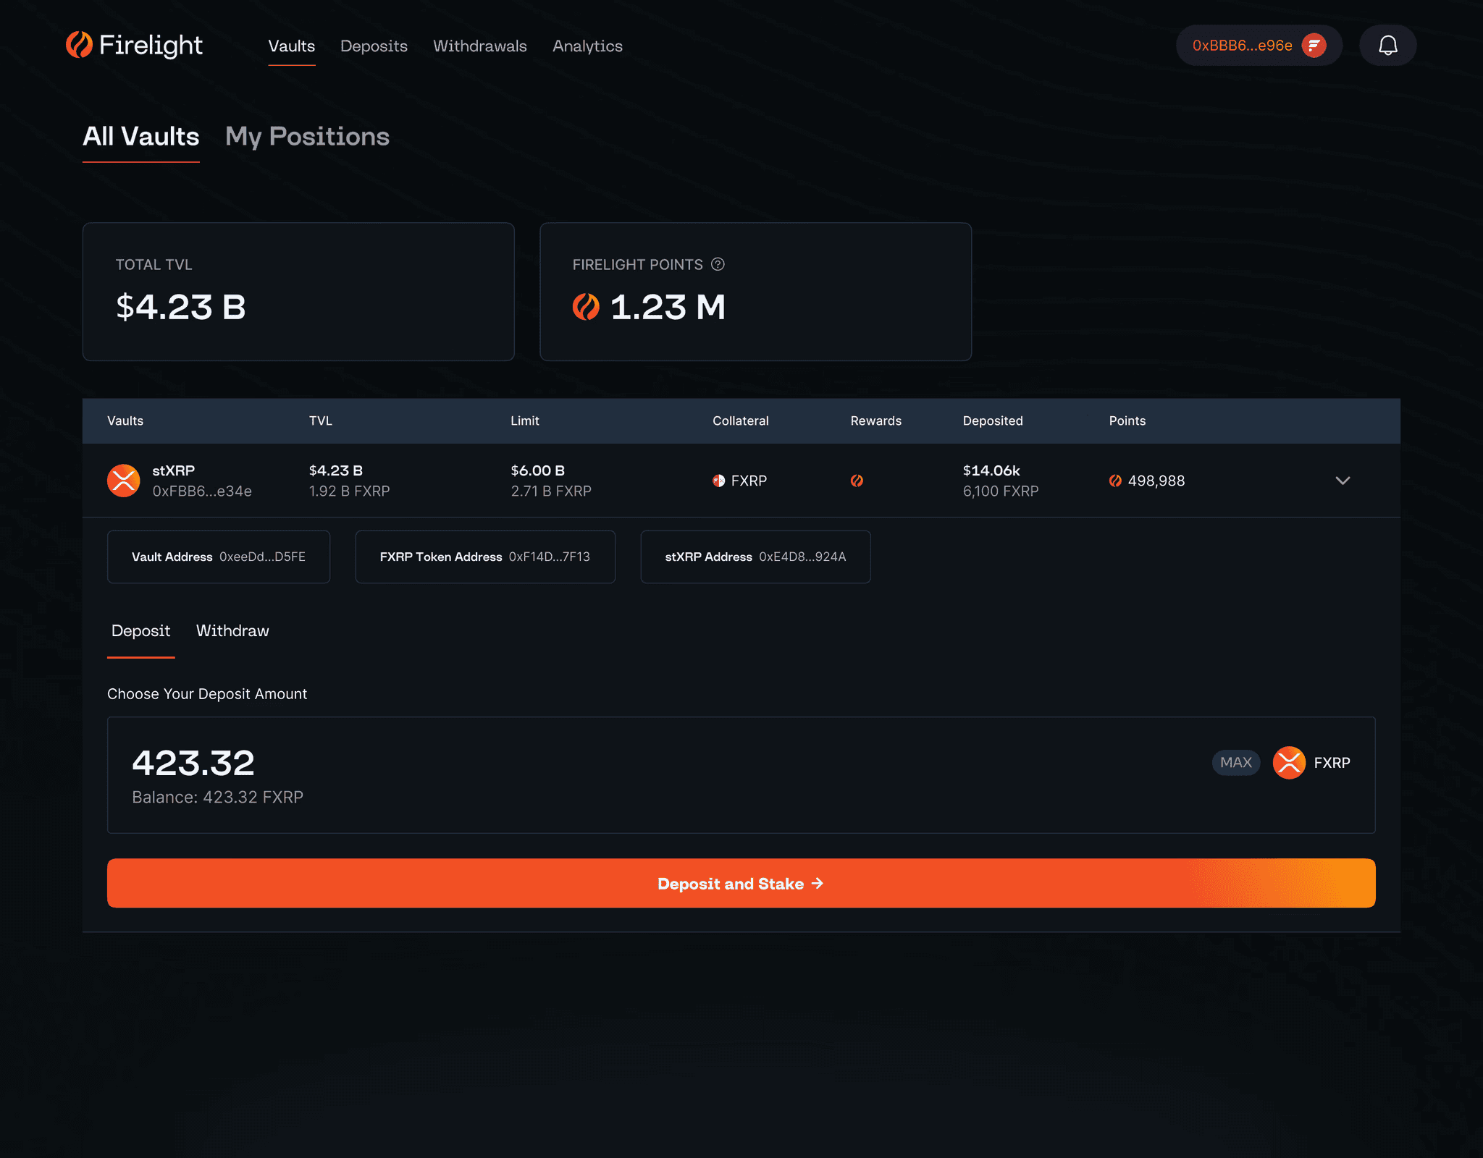This screenshot has height=1158, width=1483.
Task: Open the Analytics nav item
Action: (x=587, y=46)
